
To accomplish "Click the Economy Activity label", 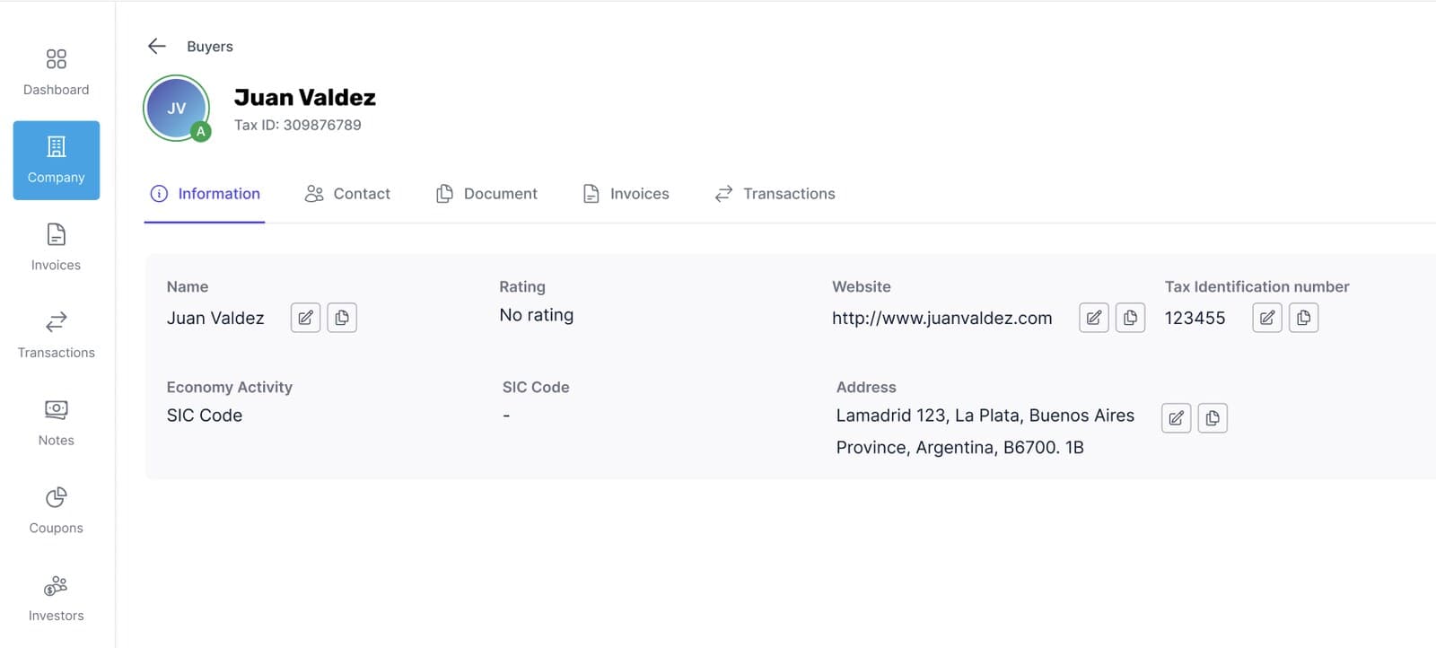I will (x=230, y=387).
